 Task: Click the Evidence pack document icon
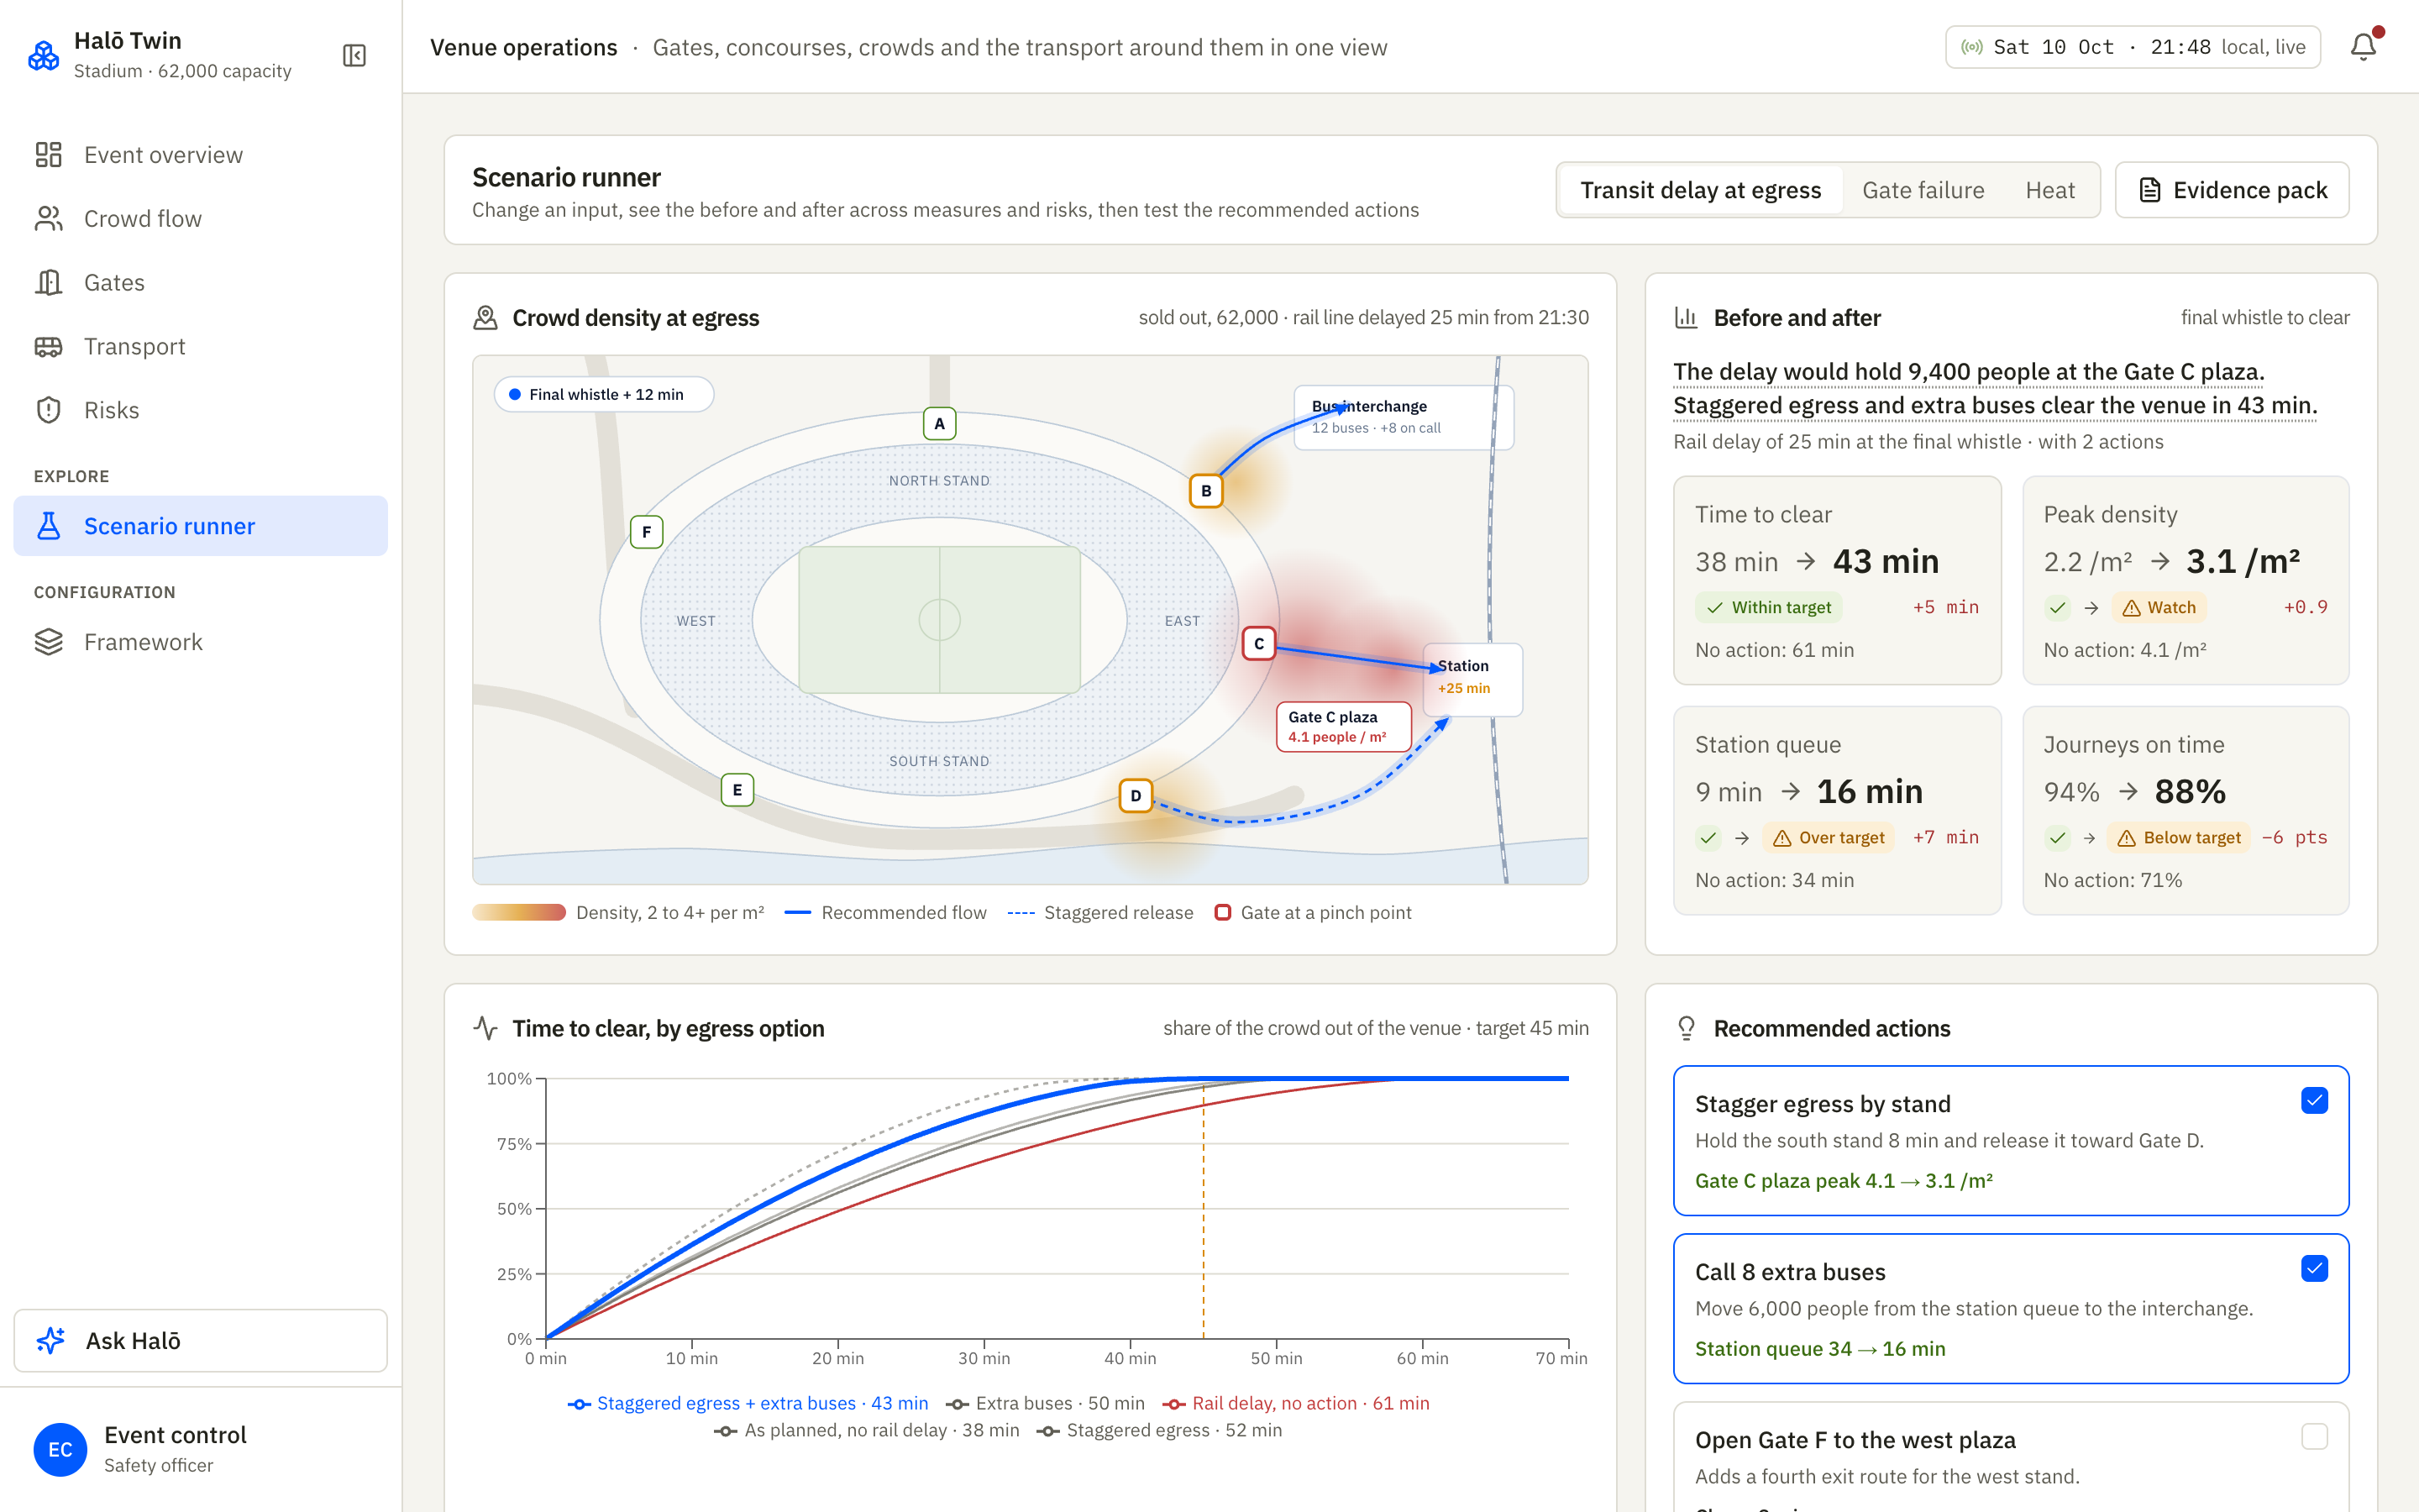(x=2149, y=190)
